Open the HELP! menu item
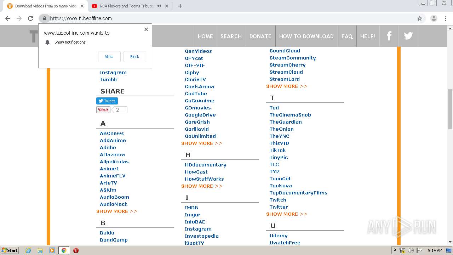Screen dimensions: 453x255 (x=368, y=36)
